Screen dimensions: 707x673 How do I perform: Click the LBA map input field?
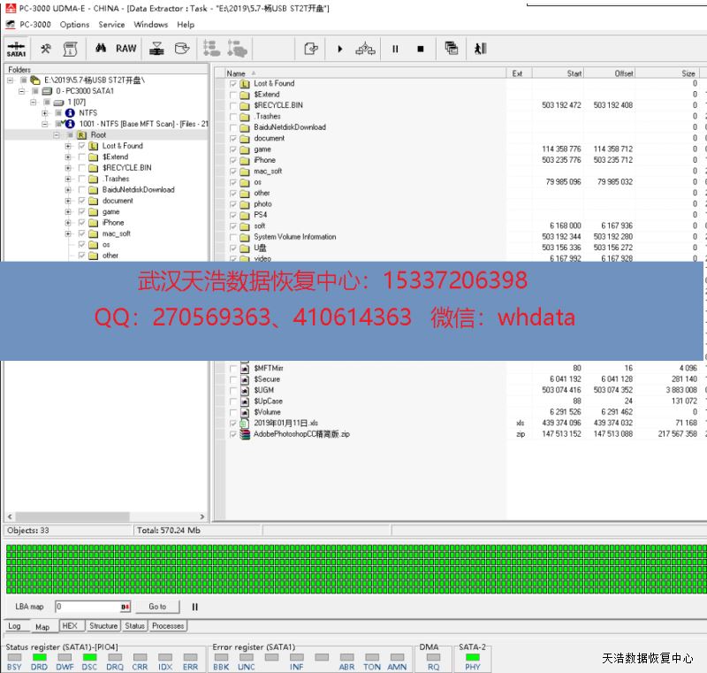point(87,607)
